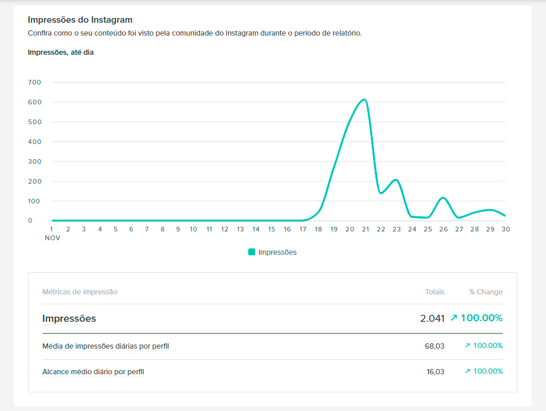Screen dimensions: 546x411
Task: Click the large 100.00% change for Impressões
Action: (481, 318)
